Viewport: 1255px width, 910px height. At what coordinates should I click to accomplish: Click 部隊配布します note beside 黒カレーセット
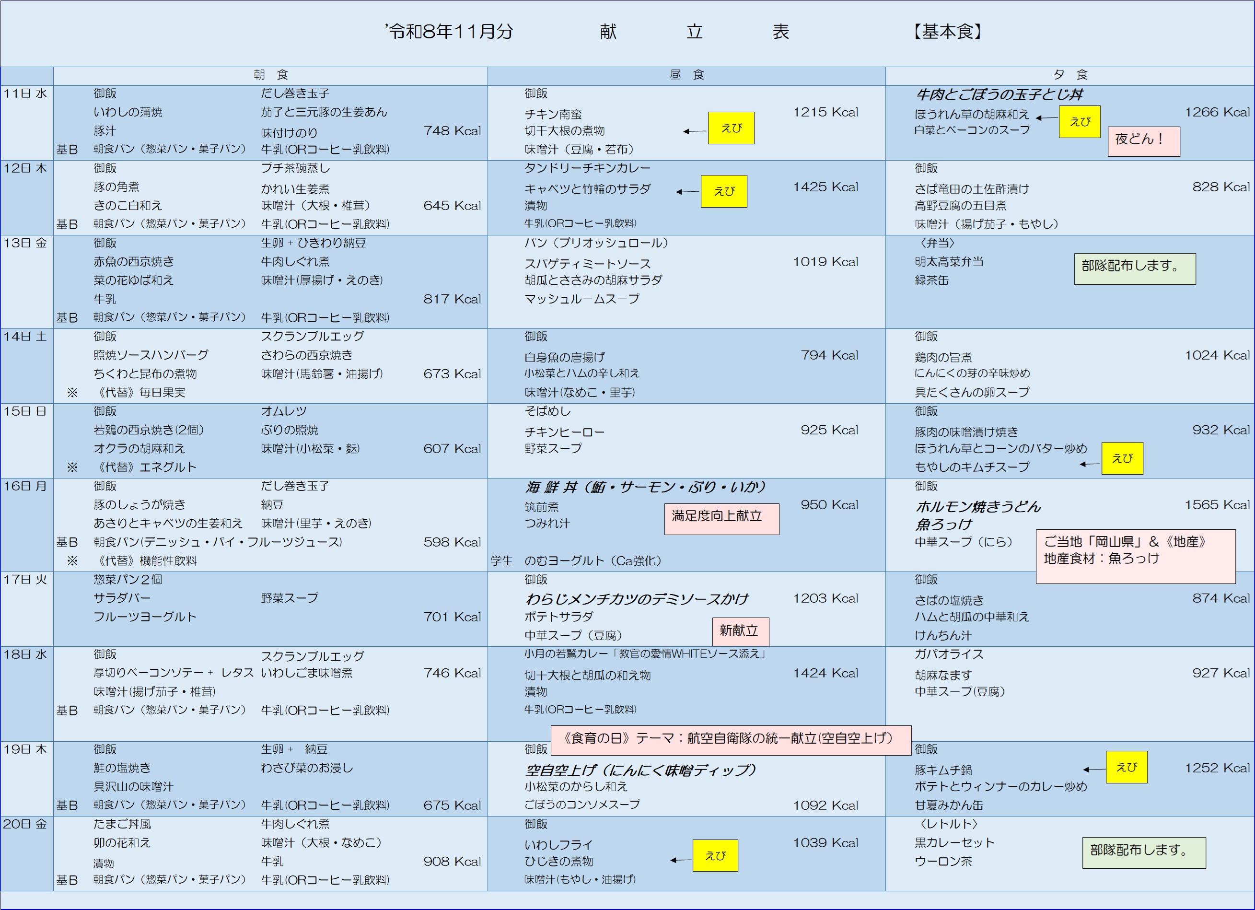click(x=1144, y=852)
